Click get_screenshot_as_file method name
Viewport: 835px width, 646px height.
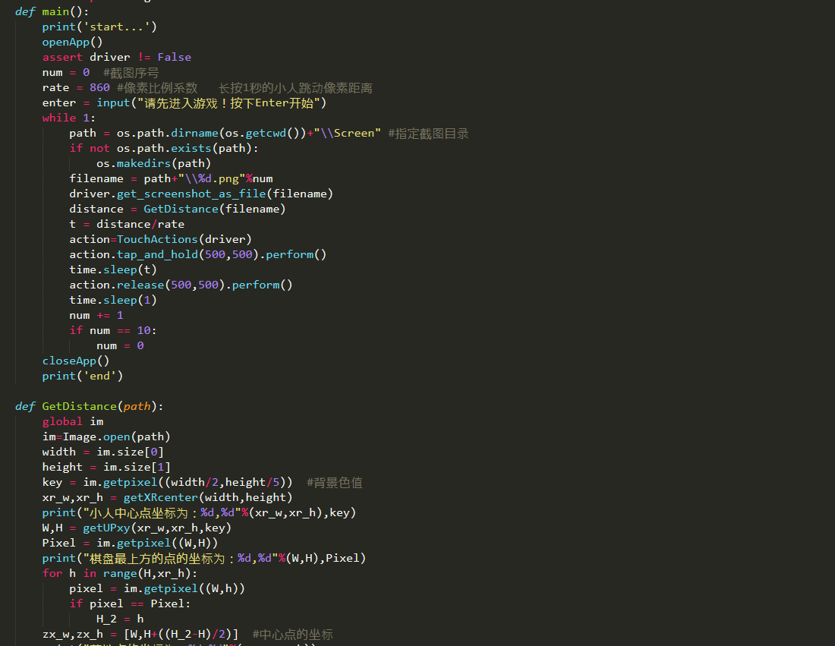pyautogui.click(x=191, y=194)
